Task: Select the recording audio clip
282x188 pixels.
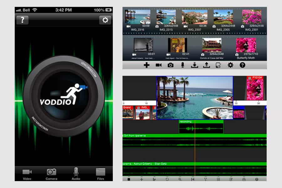Action: click(x=201, y=127)
